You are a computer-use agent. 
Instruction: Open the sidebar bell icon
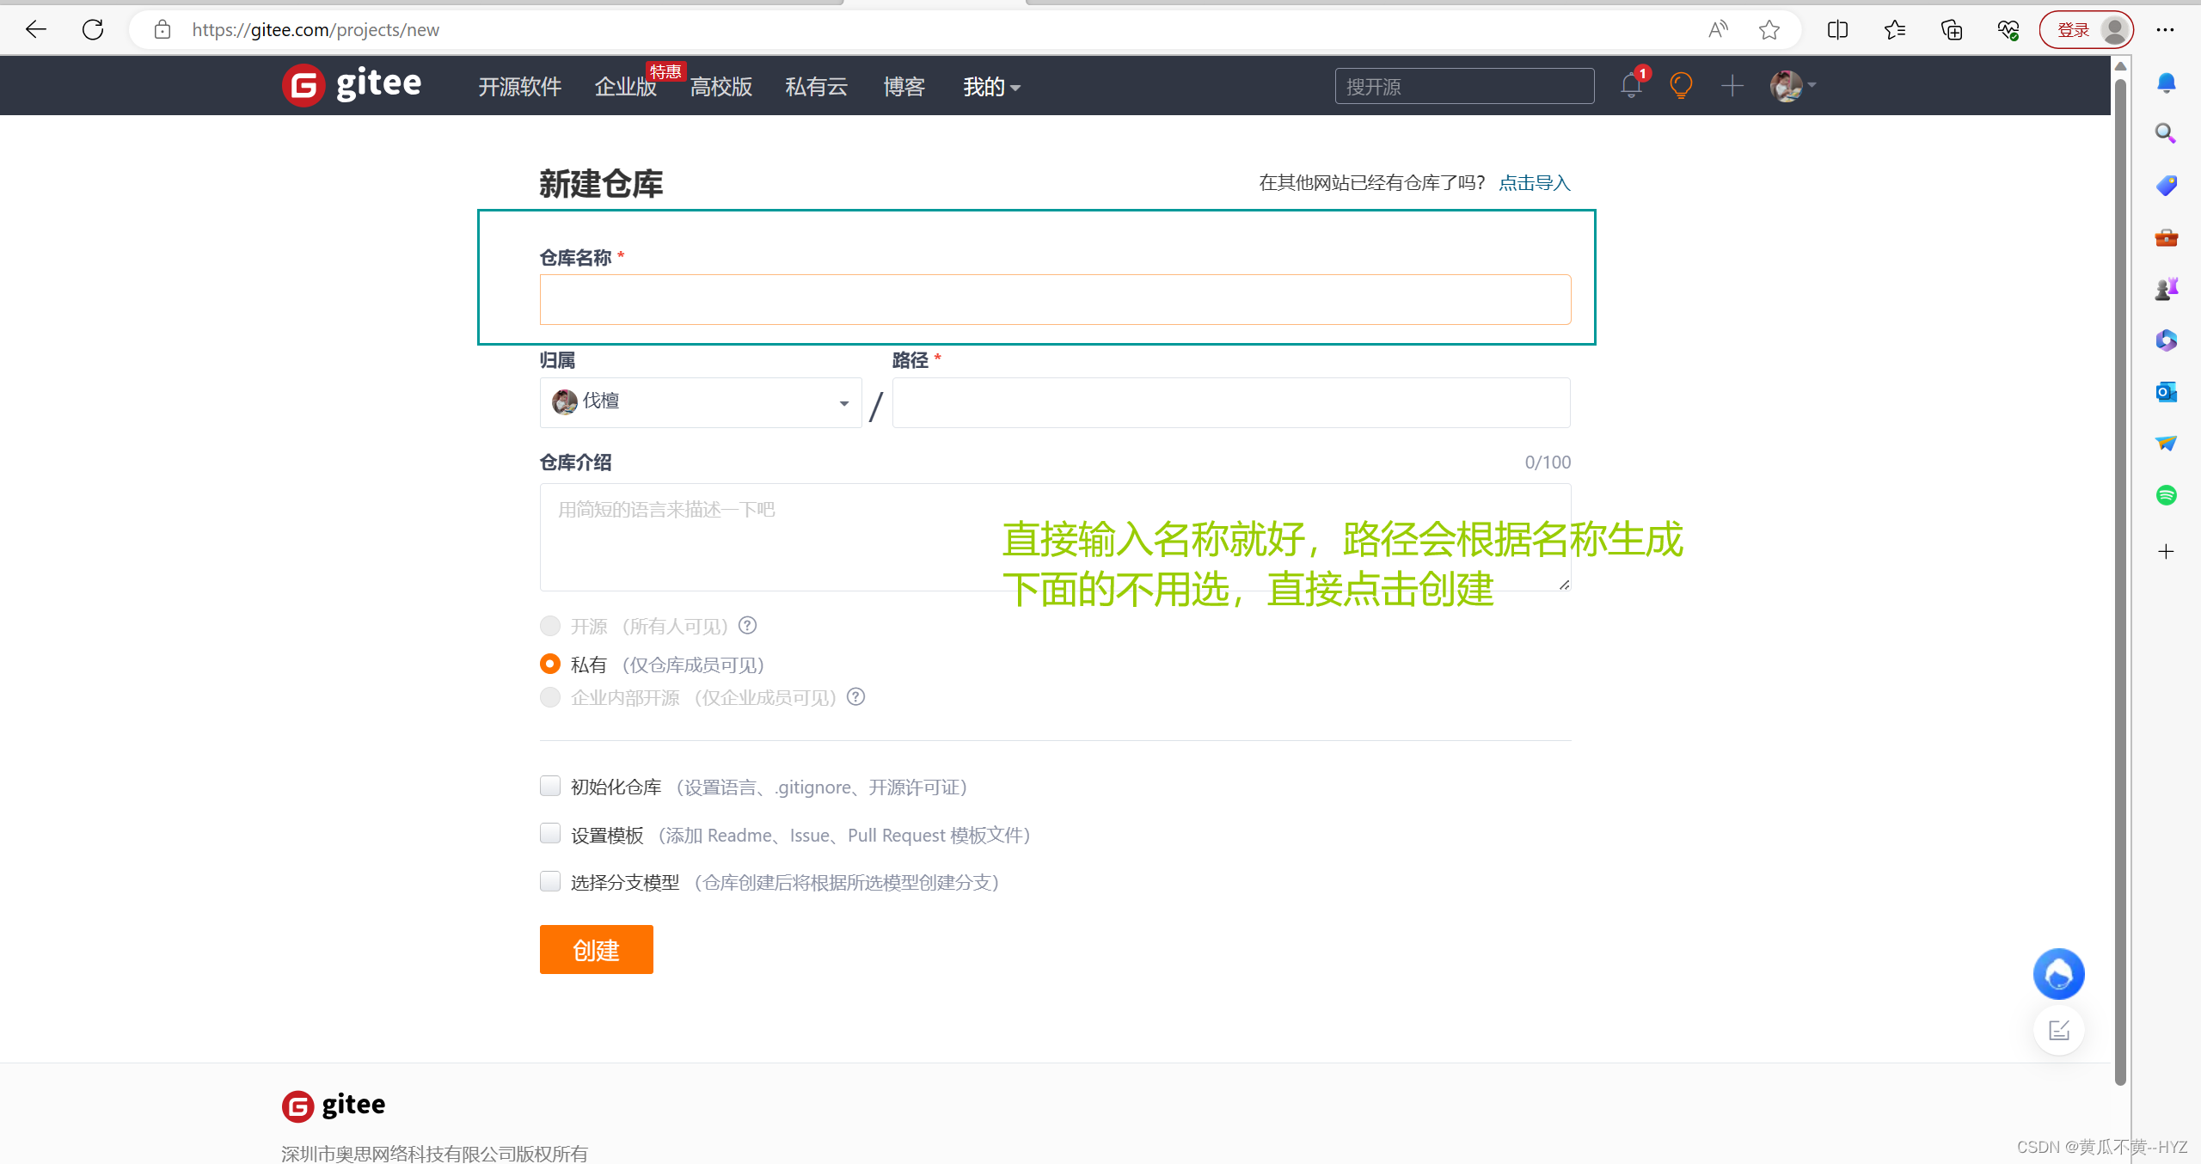pos(2166,83)
